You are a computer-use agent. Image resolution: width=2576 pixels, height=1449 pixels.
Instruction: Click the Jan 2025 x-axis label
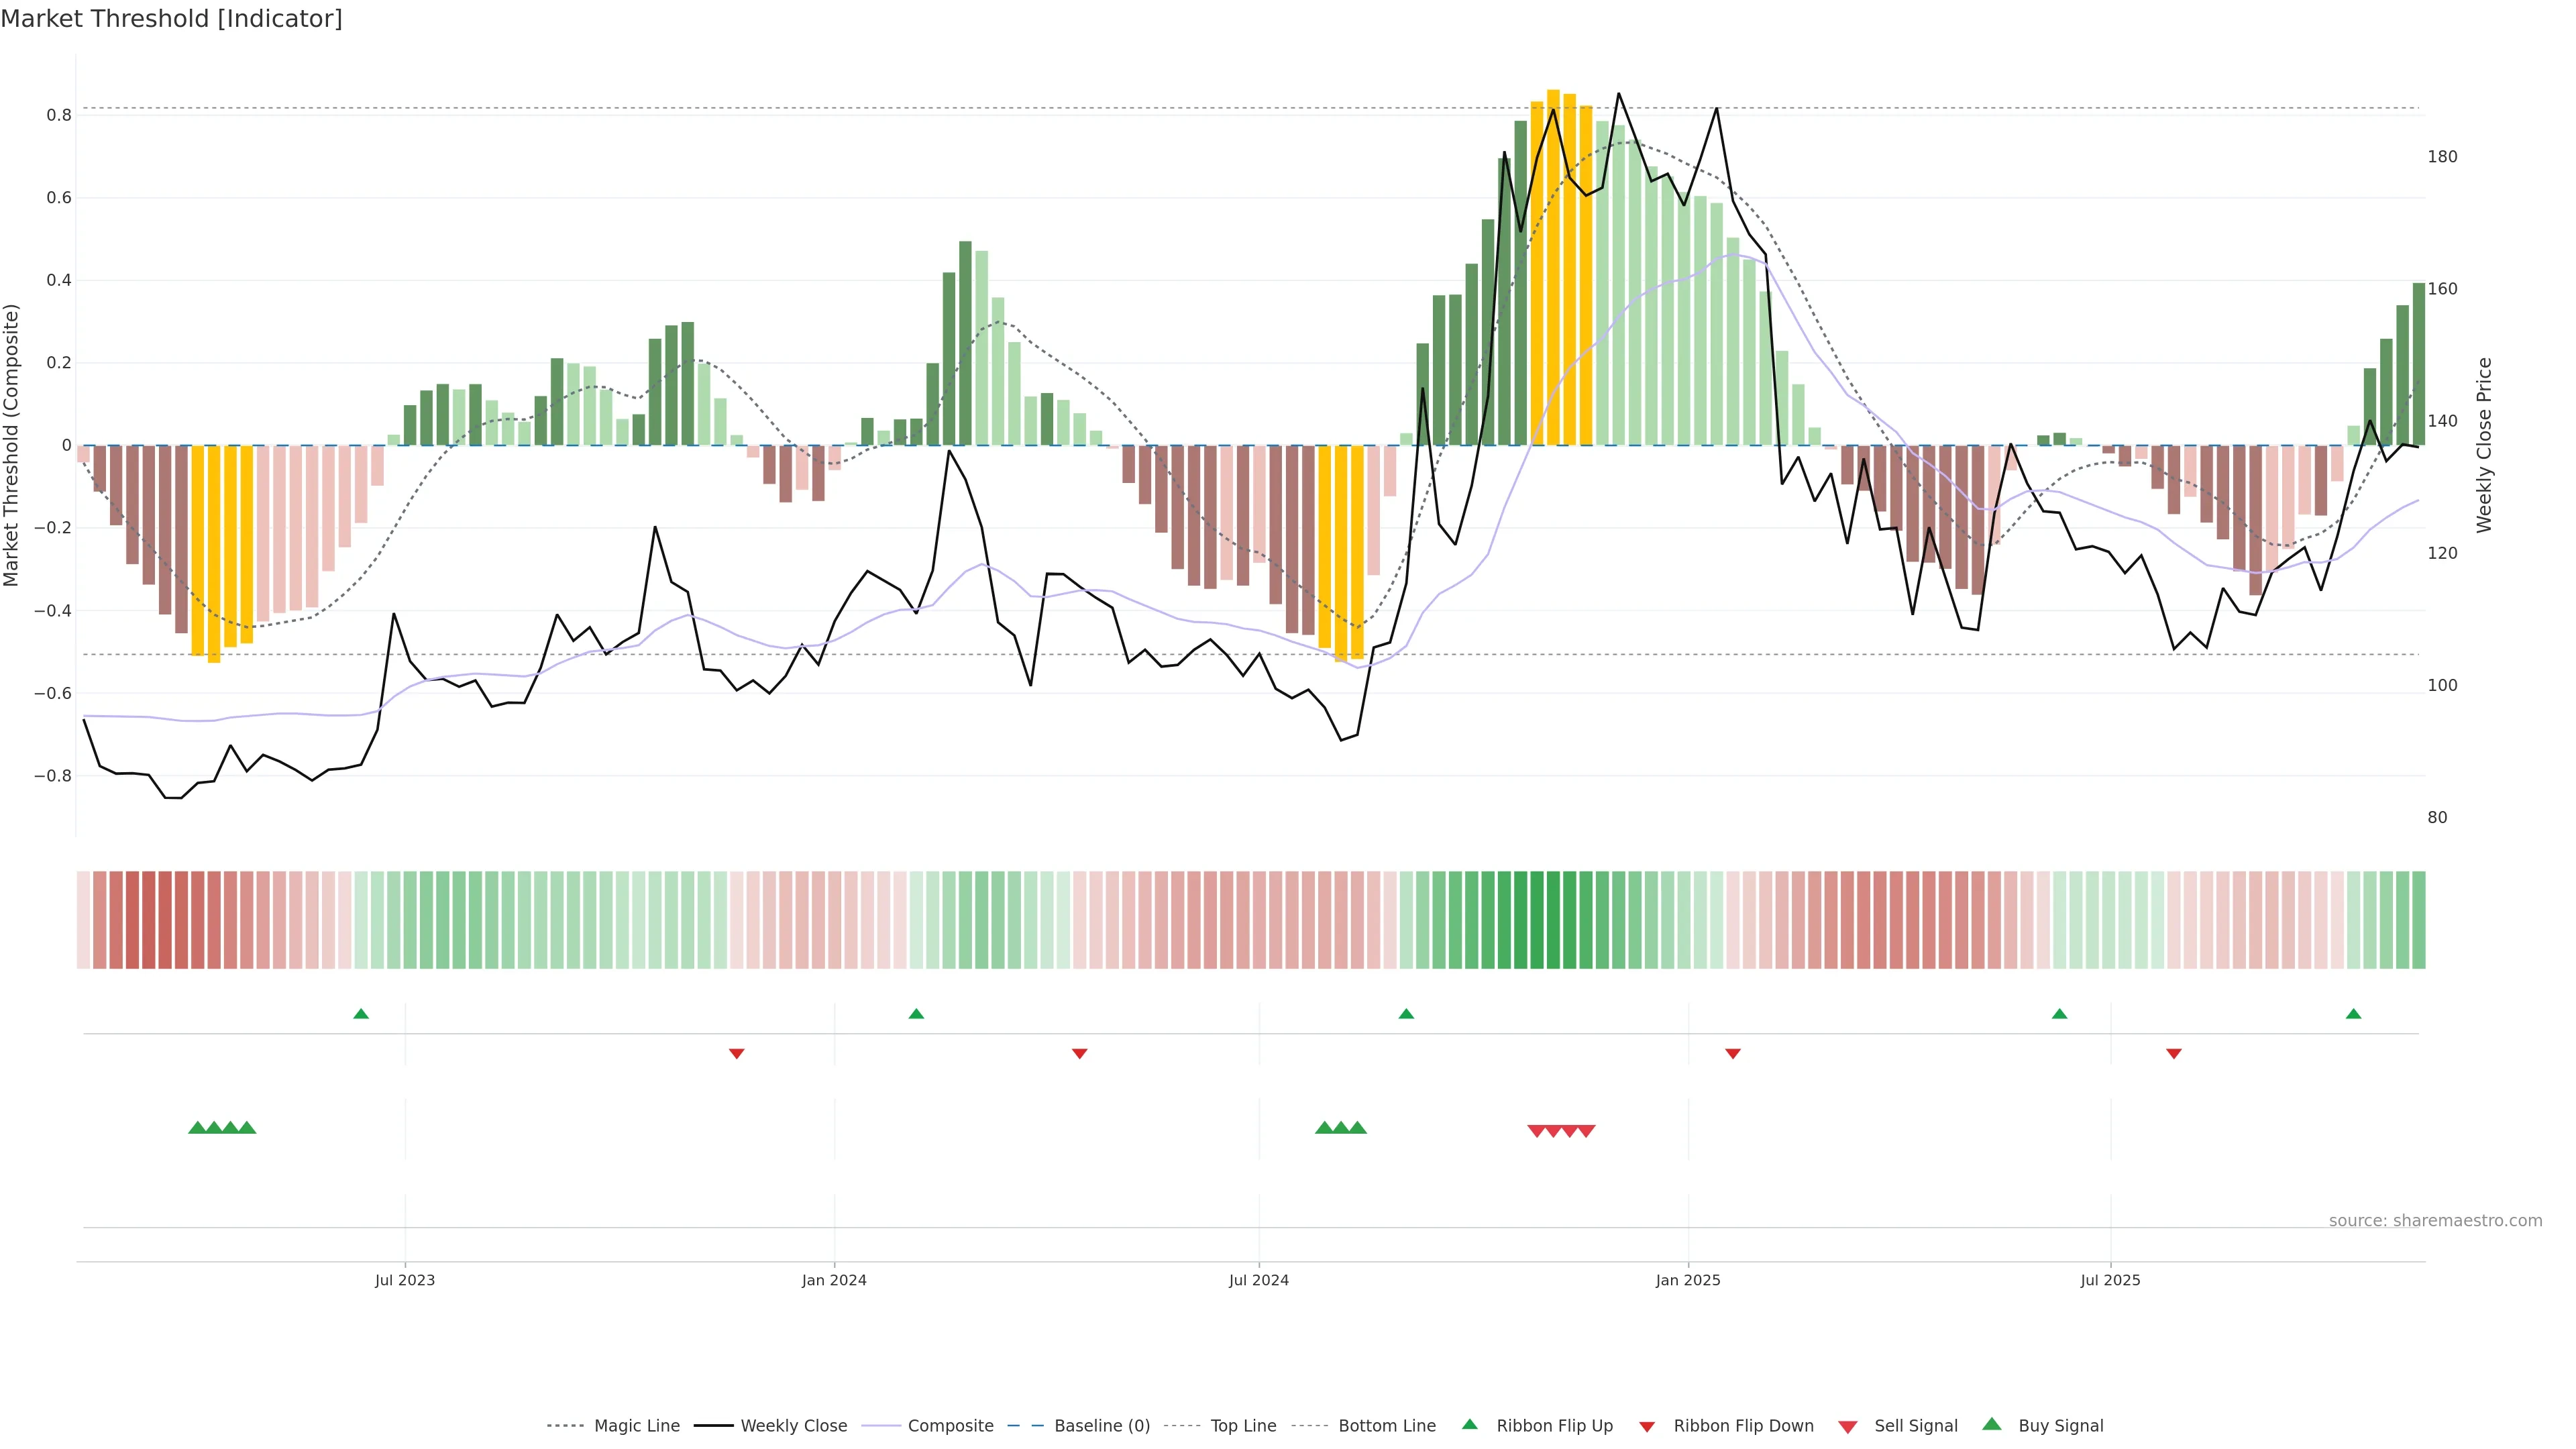(1688, 1280)
